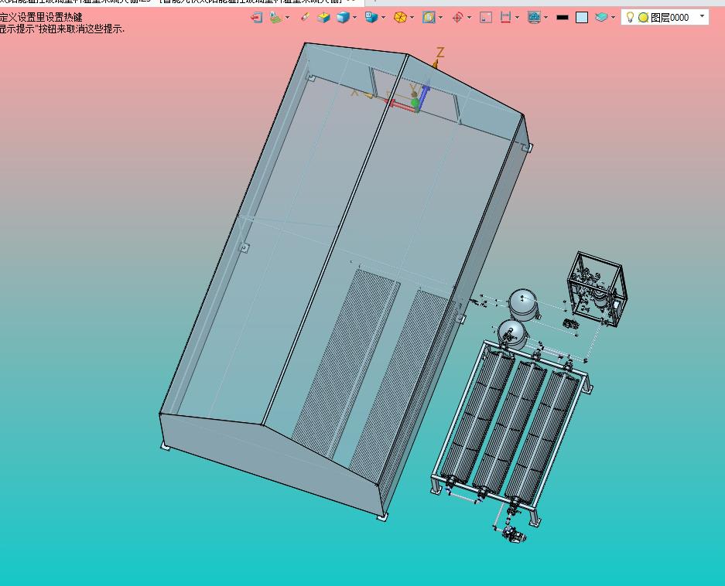The width and height of the screenshot is (725, 586).
Task: Select the left hatched floor panel
Action: tap(345, 363)
